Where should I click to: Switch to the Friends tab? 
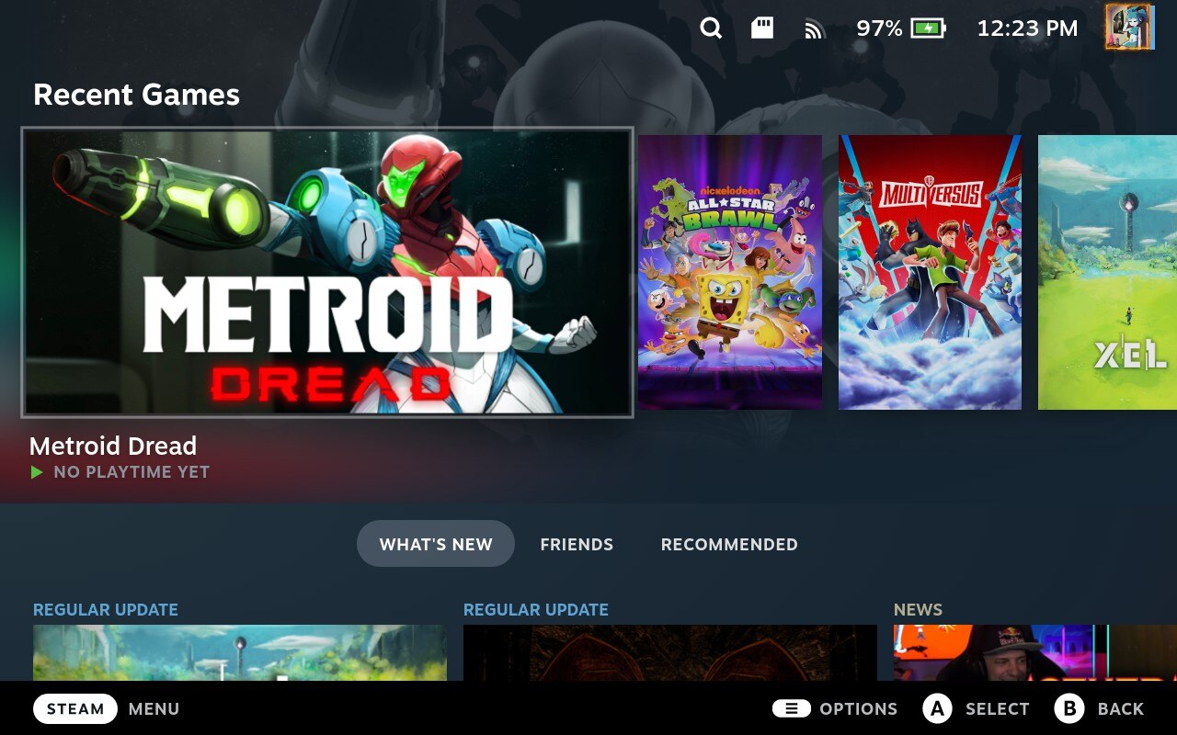point(577,544)
